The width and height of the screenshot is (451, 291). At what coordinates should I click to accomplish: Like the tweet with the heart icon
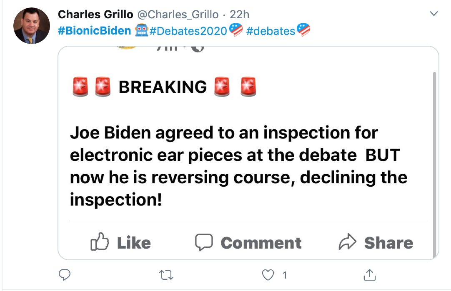point(269,275)
